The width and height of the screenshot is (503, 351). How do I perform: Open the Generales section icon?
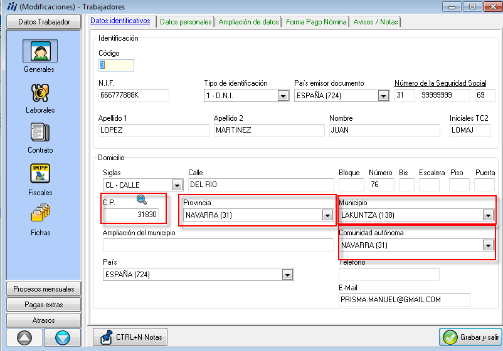click(40, 51)
